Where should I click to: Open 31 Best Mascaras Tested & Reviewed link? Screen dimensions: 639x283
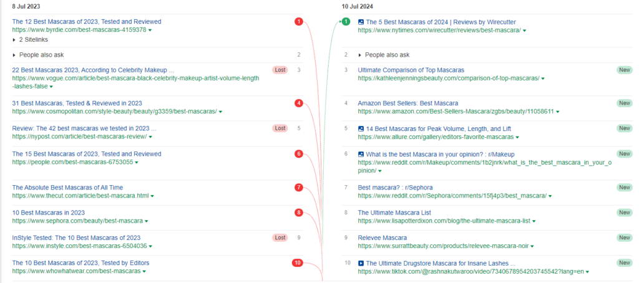(77, 103)
